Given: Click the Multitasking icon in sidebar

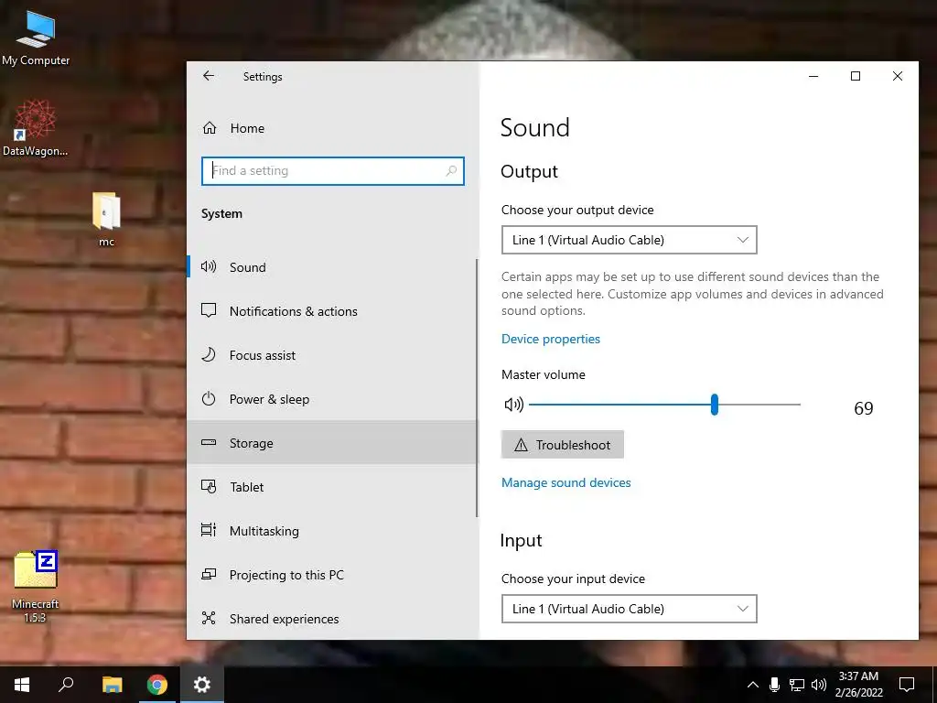Looking at the screenshot, I should [209, 530].
